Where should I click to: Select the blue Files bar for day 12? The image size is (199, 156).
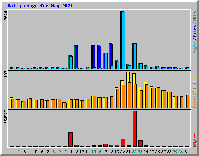point(76,57)
